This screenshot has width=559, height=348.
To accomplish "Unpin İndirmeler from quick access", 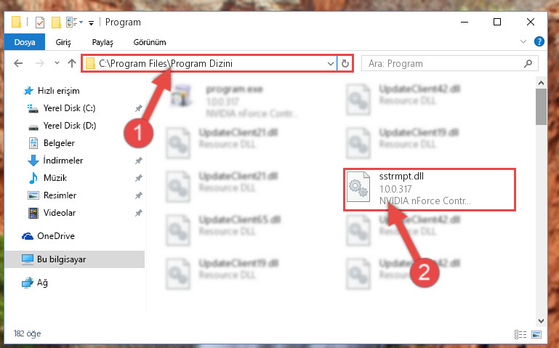I will (x=139, y=161).
